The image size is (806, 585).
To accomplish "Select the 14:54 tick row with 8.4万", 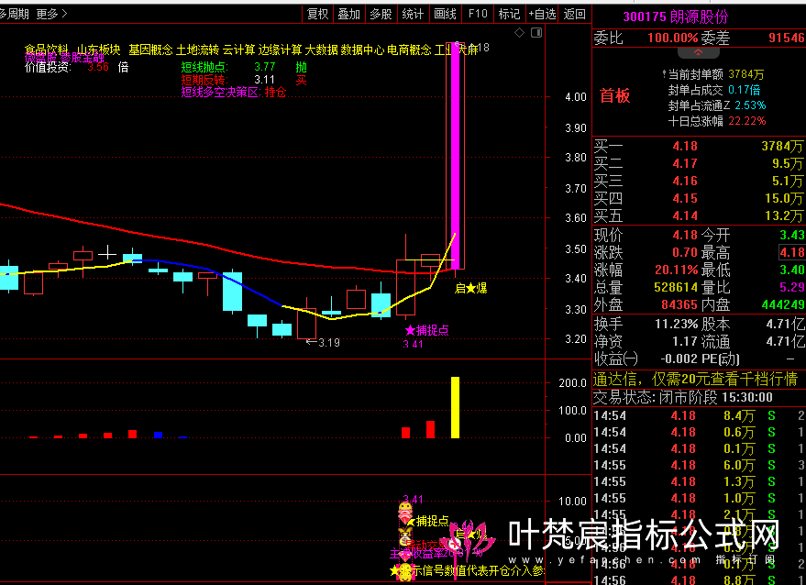I will [x=699, y=416].
